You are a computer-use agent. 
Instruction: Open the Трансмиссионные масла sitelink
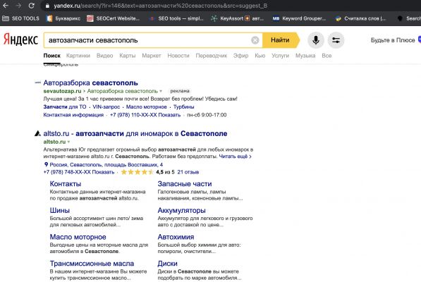coord(92,264)
